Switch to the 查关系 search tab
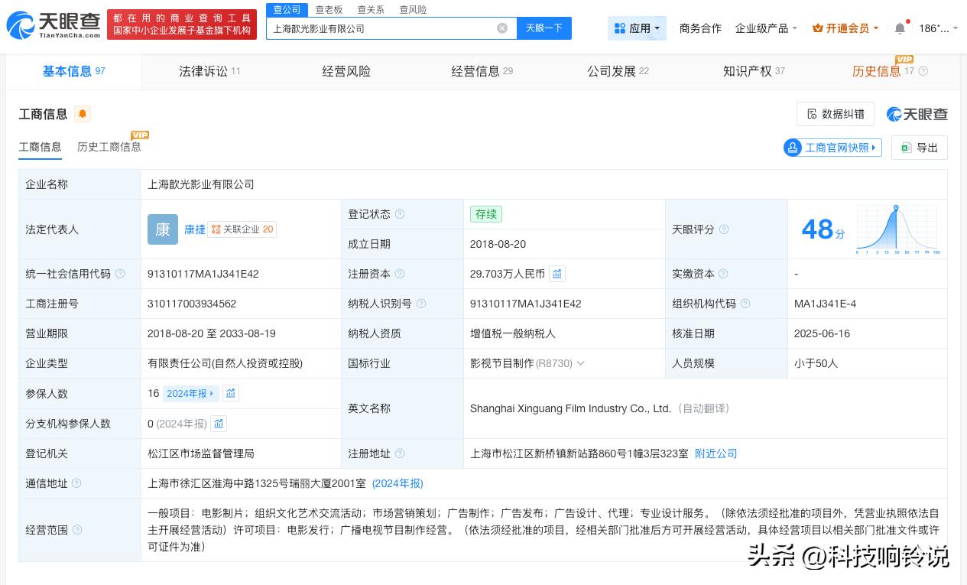This screenshot has width=967, height=585. (x=371, y=9)
